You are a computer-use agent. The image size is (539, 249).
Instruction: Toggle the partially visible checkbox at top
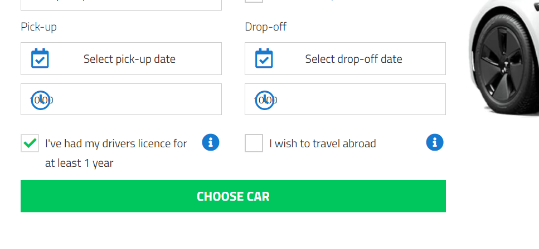click(x=254, y=1)
